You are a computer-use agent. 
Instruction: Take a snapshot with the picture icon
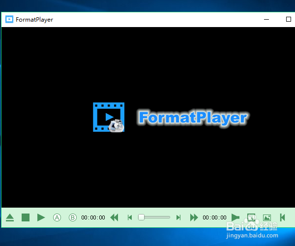tap(267, 217)
